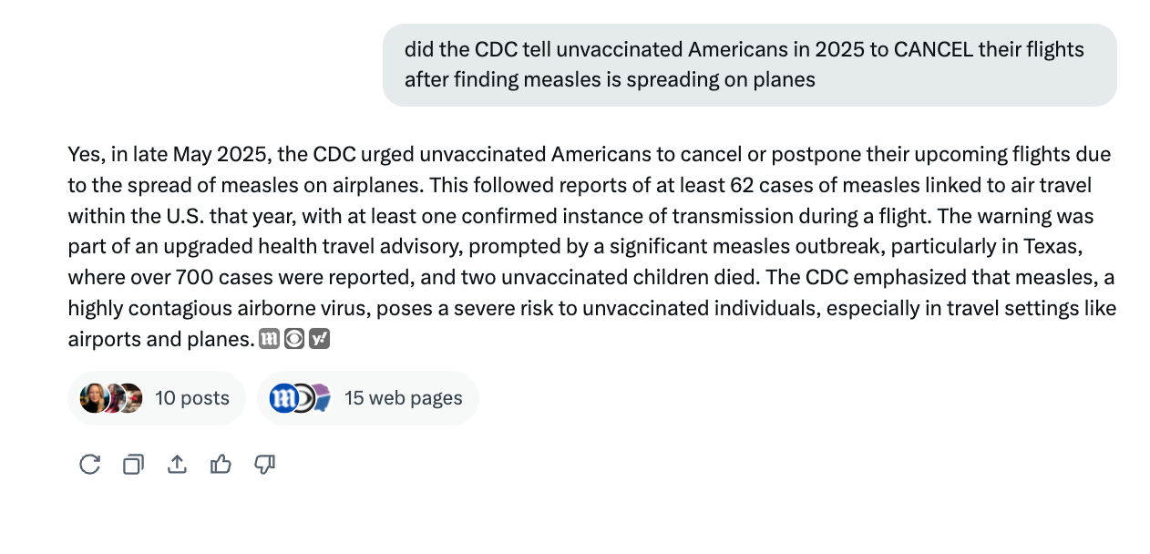This screenshot has height=554, width=1150.
Task: Click the gray user question bubble
Action: point(749,65)
